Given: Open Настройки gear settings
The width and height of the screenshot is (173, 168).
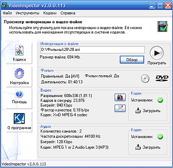Looking at the screenshot, I should 19,77.
